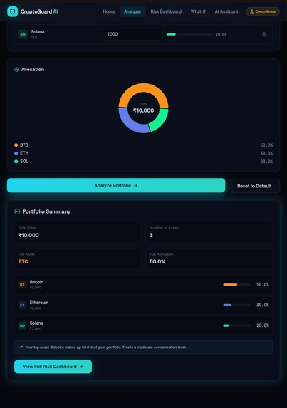Click the ₹5,000 amount under Bitcoin
The height and width of the screenshot is (408, 287).
click(x=36, y=288)
